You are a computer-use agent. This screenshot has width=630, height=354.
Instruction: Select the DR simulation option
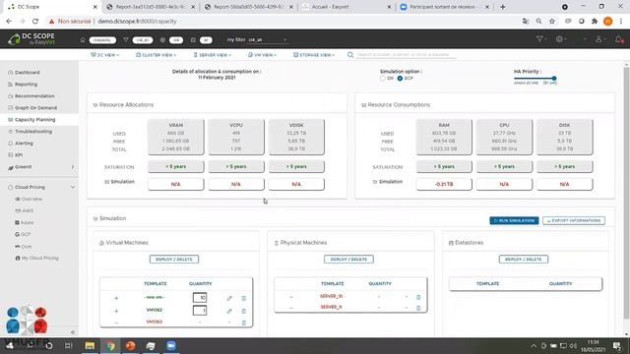point(383,79)
